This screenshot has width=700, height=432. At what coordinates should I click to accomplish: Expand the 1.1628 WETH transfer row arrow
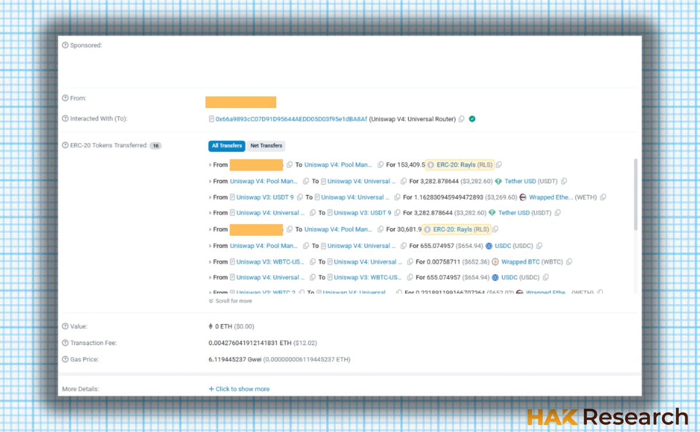point(210,198)
